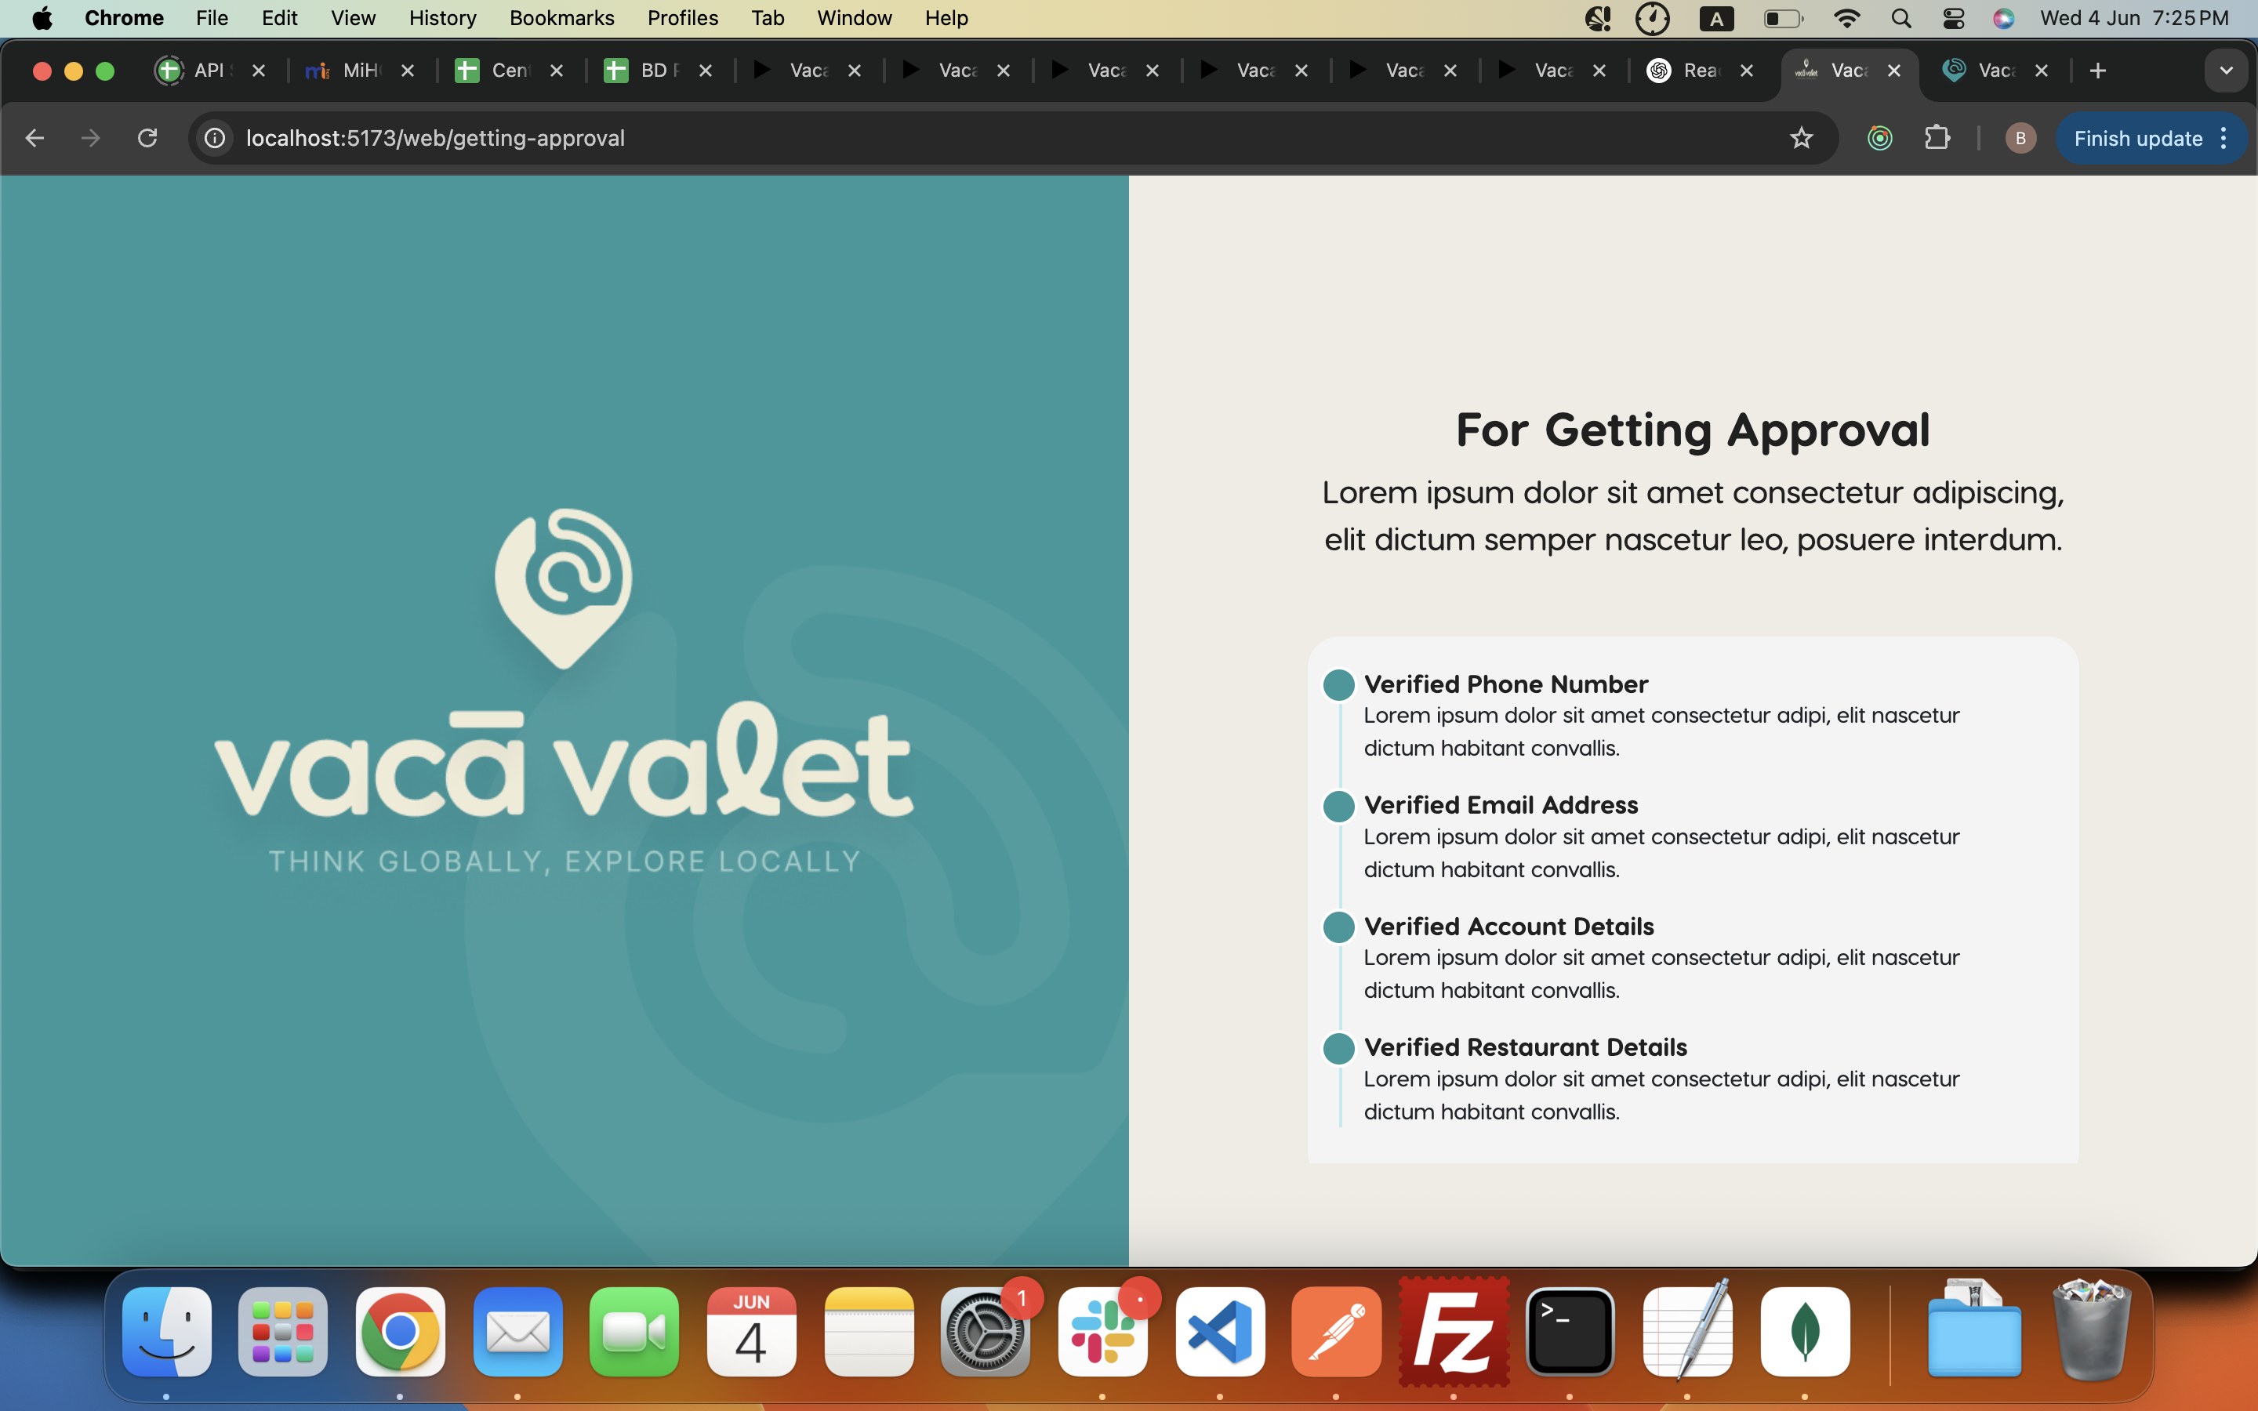This screenshot has width=2258, height=1411.
Task: View site information icon in address bar
Action: pos(215,138)
